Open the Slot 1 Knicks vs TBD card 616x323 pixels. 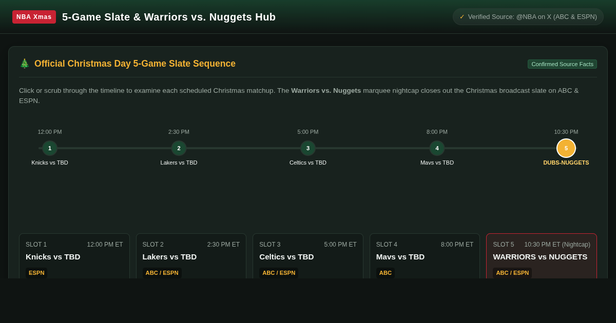click(74, 256)
